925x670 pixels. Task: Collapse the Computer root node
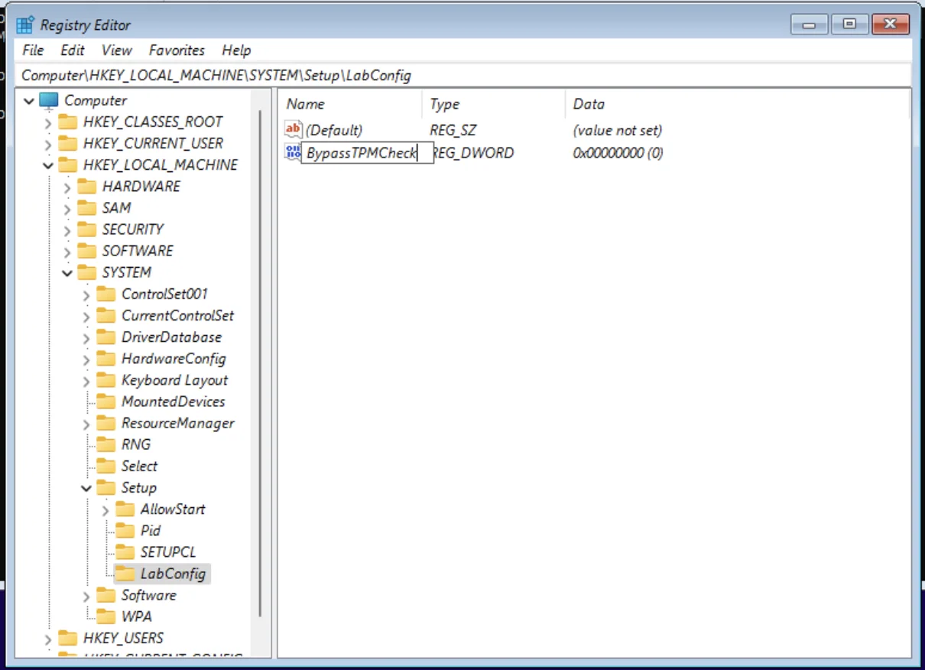point(29,101)
